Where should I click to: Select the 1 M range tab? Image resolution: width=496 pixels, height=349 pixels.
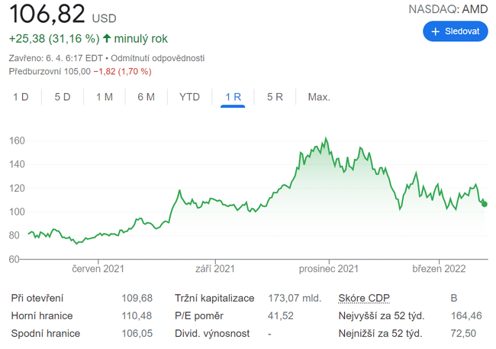pyautogui.click(x=104, y=97)
